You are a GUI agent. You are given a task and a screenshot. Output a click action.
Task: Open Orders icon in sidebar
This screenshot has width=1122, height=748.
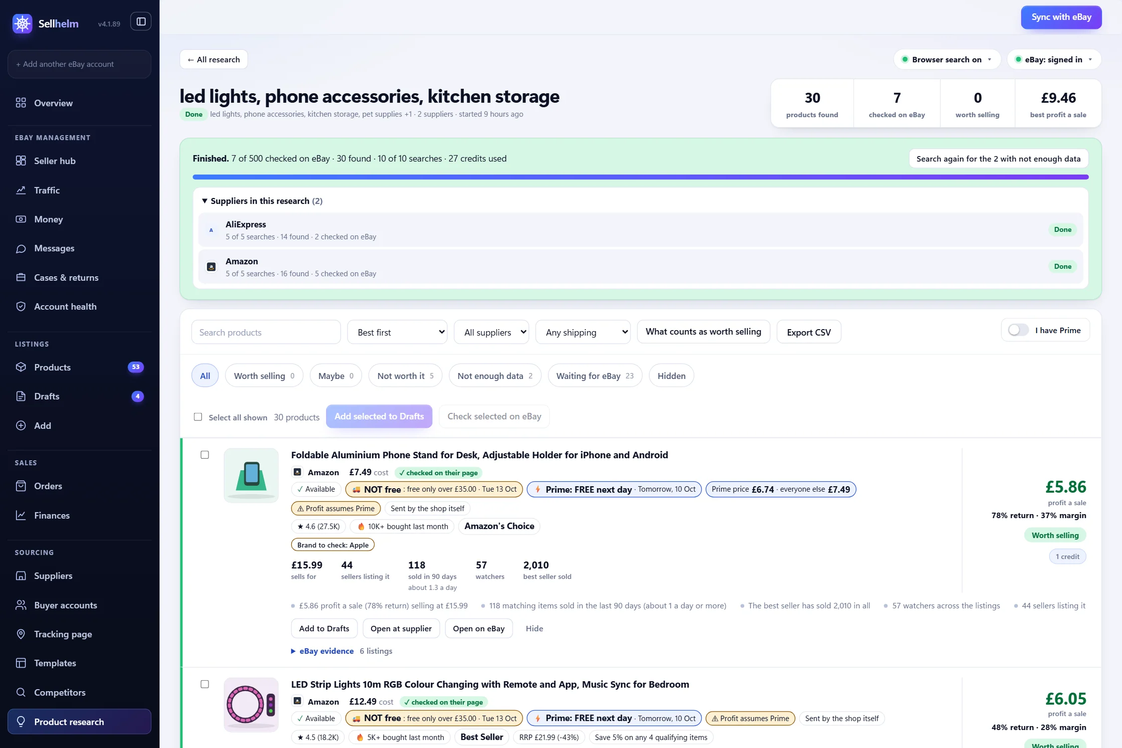21,486
